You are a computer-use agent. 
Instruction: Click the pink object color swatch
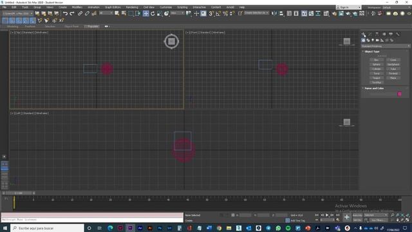point(399,94)
